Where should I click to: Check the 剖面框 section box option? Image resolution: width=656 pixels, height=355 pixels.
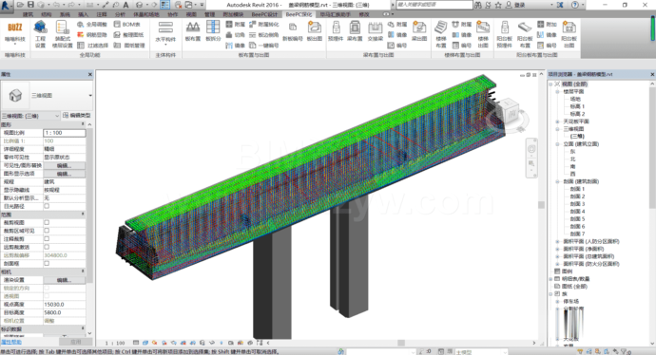(47, 264)
